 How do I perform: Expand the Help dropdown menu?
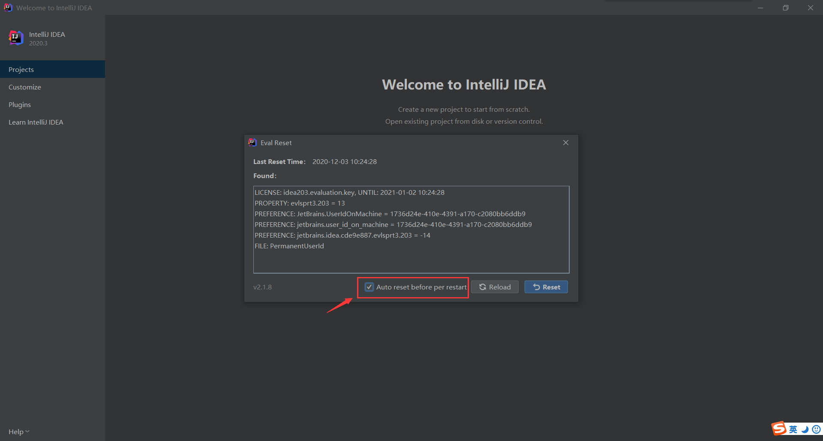pos(19,432)
